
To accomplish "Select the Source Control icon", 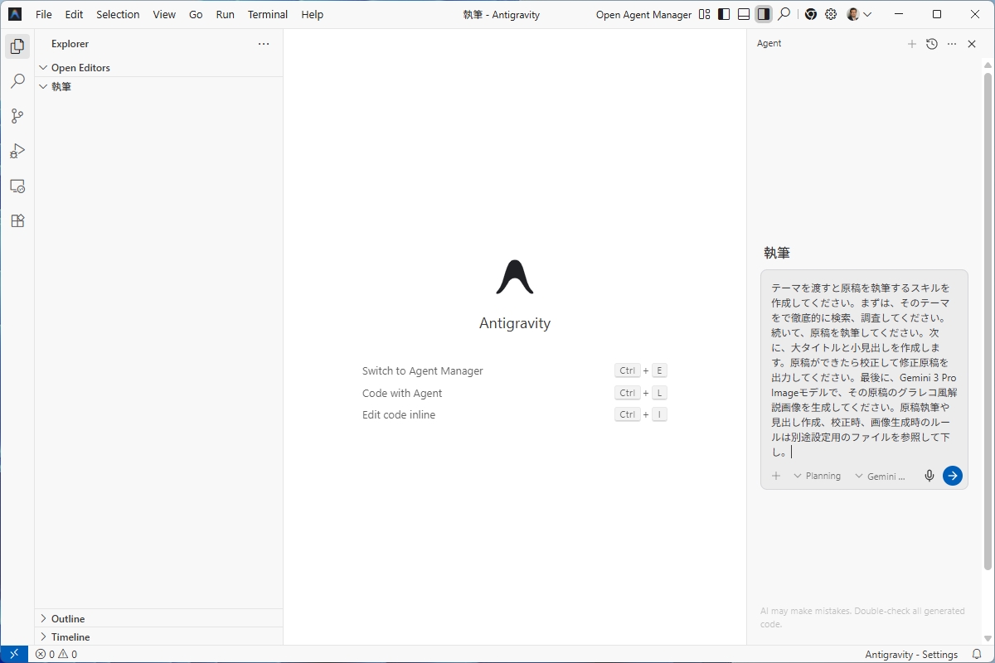I will [17, 116].
